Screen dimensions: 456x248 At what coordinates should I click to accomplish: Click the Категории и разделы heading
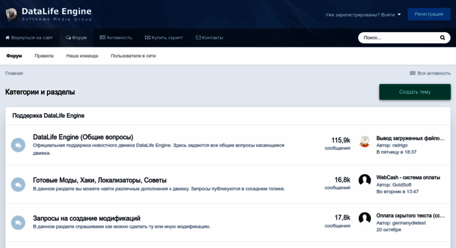pyautogui.click(x=40, y=92)
